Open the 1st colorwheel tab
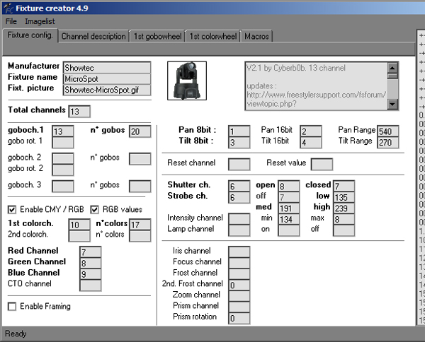The image size is (425, 342). (x=213, y=36)
